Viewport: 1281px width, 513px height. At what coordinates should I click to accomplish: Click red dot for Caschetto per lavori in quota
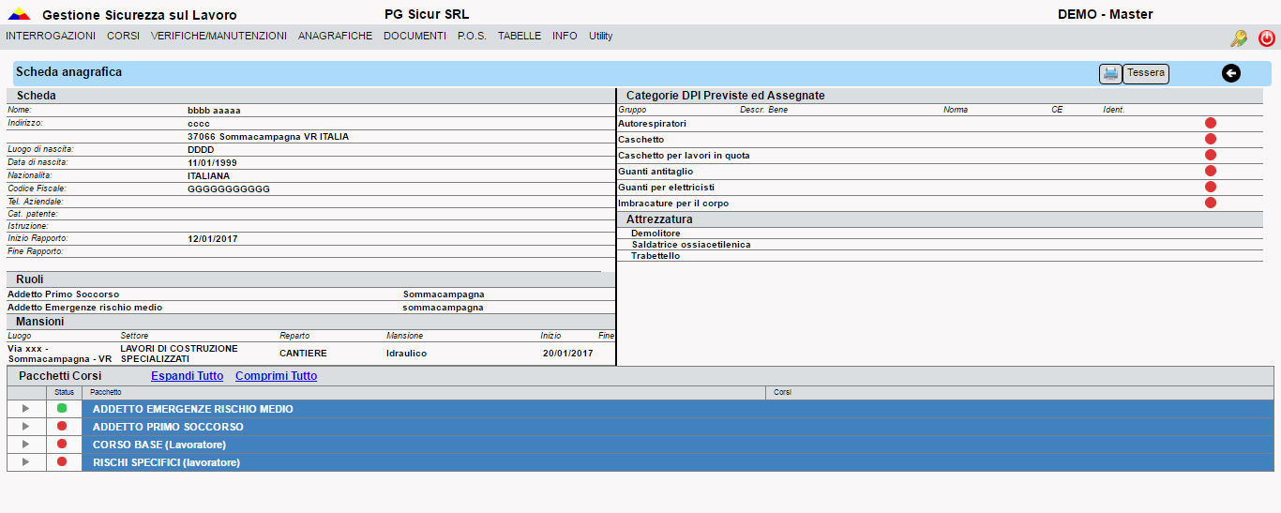click(1211, 155)
